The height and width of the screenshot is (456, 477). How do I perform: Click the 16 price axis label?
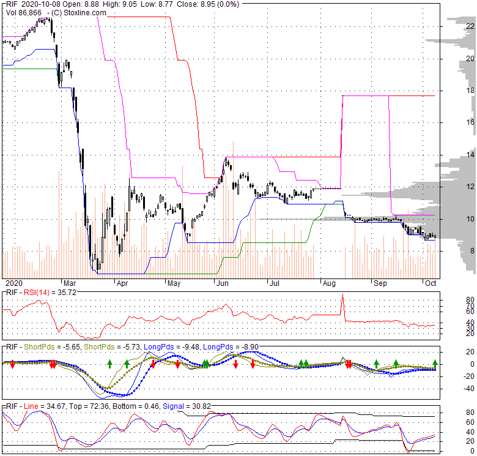click(470, 122)
